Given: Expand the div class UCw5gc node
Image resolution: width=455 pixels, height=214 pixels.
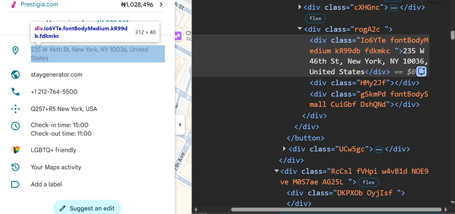Looking at the screenshot, I should click(x=284, y=149).
